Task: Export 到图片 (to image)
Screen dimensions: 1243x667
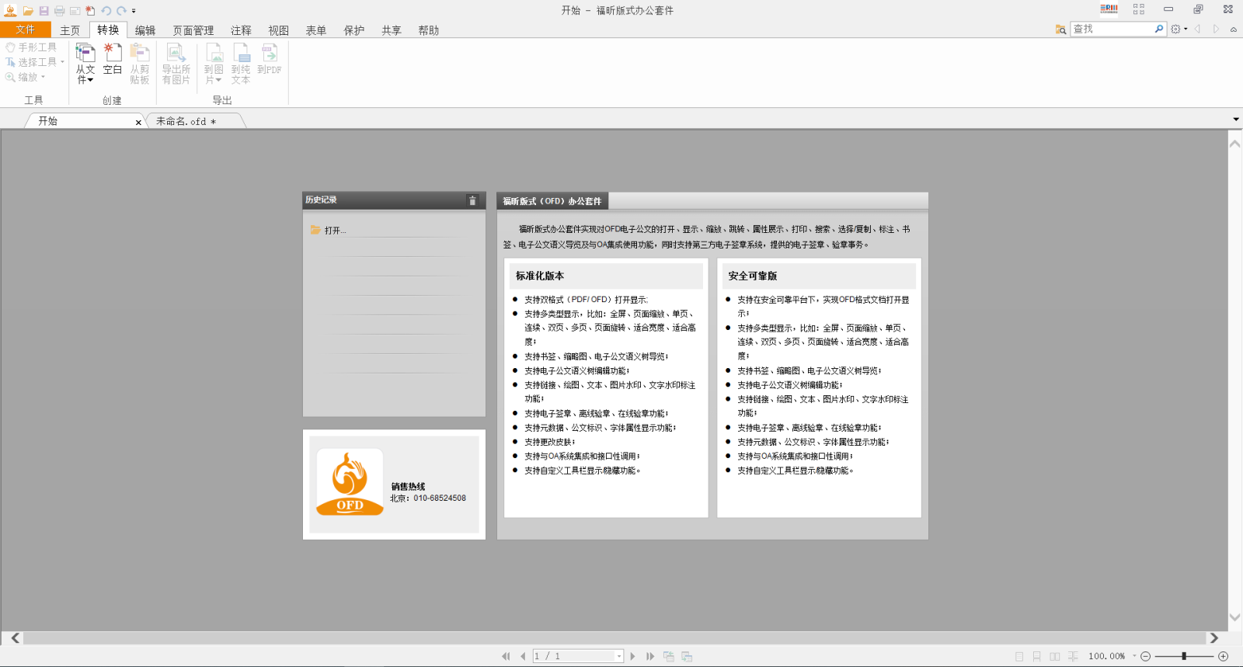Action: click(x=214, y=64)
